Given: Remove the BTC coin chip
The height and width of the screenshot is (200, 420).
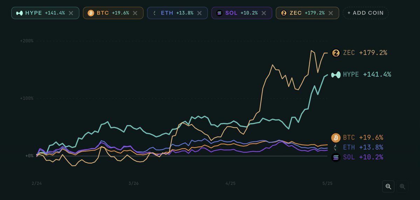Looking at the screenshot, I should pos(135,13).
